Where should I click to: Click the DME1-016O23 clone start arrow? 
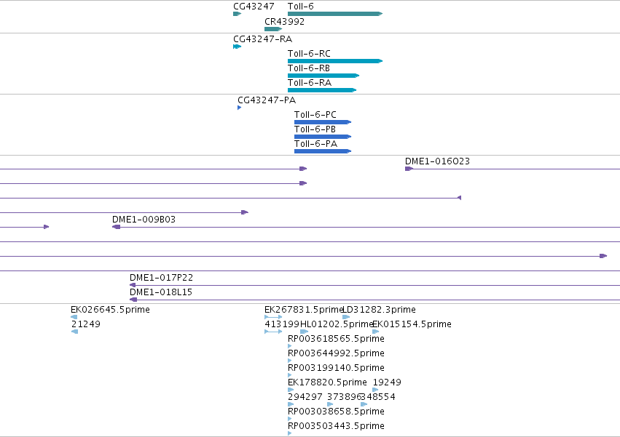(x=409, y=169)
